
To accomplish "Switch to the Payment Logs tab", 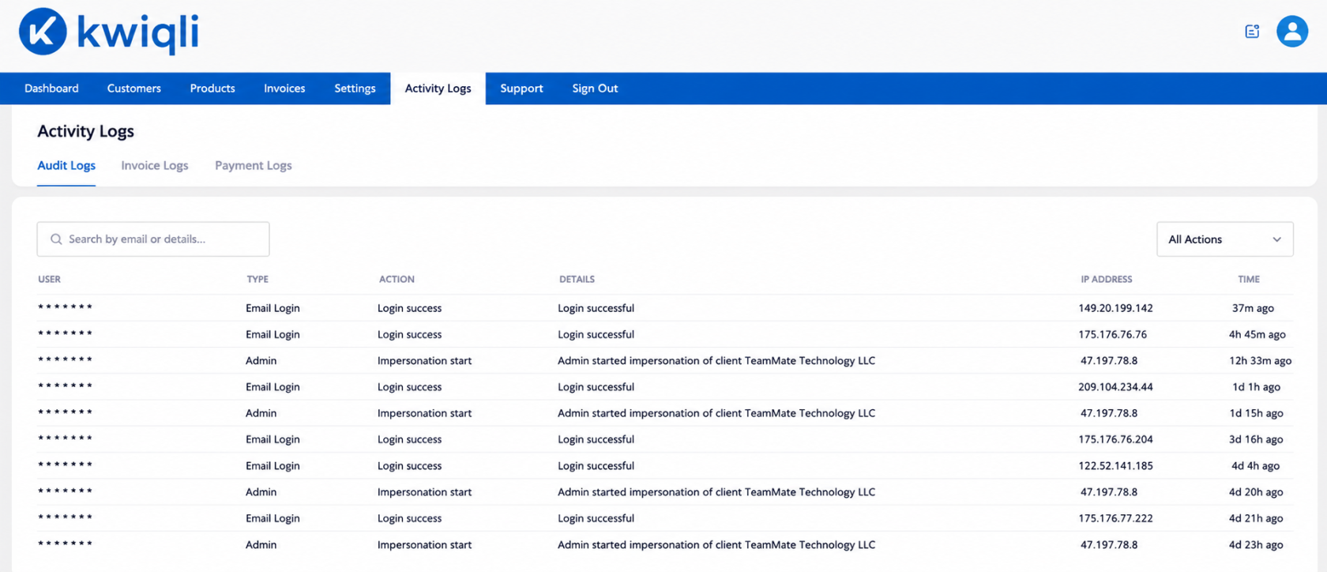I will pyautogui.click(x=254, y=166).
